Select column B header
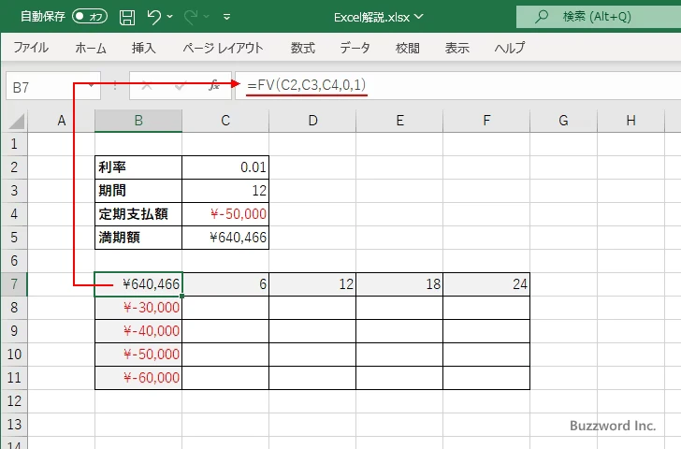This screenshot has width=681, height=449. [138, 121]
